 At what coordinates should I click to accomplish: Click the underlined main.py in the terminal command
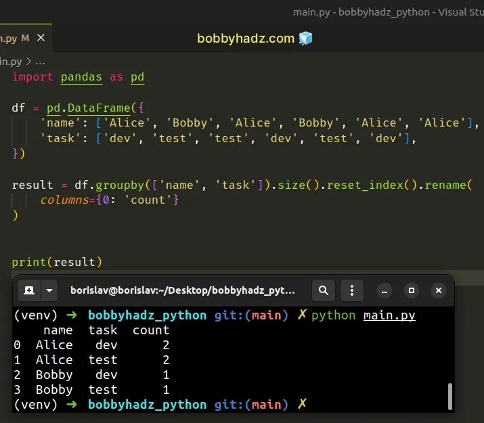389,315
